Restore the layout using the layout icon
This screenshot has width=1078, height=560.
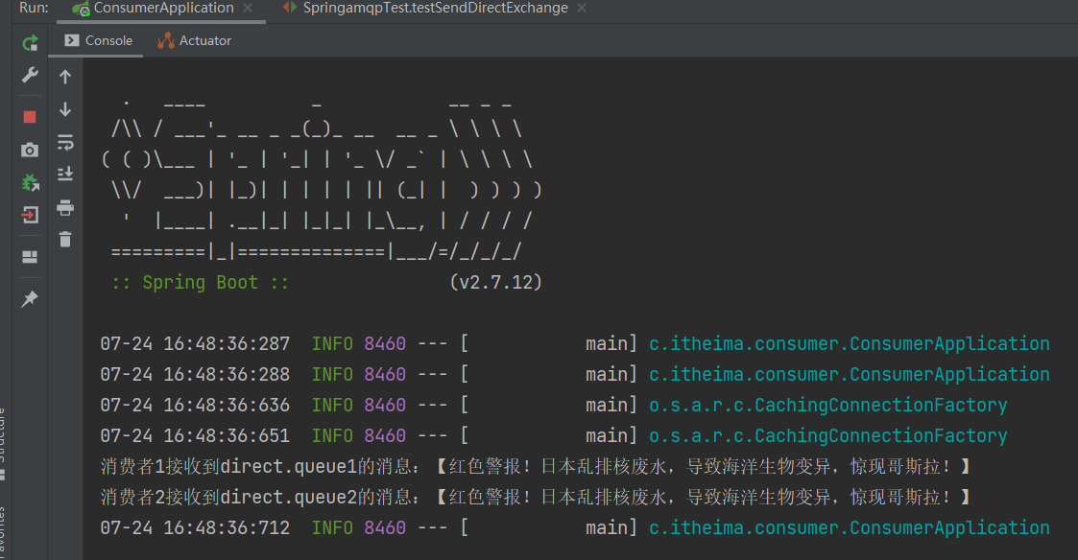[30, 257]
